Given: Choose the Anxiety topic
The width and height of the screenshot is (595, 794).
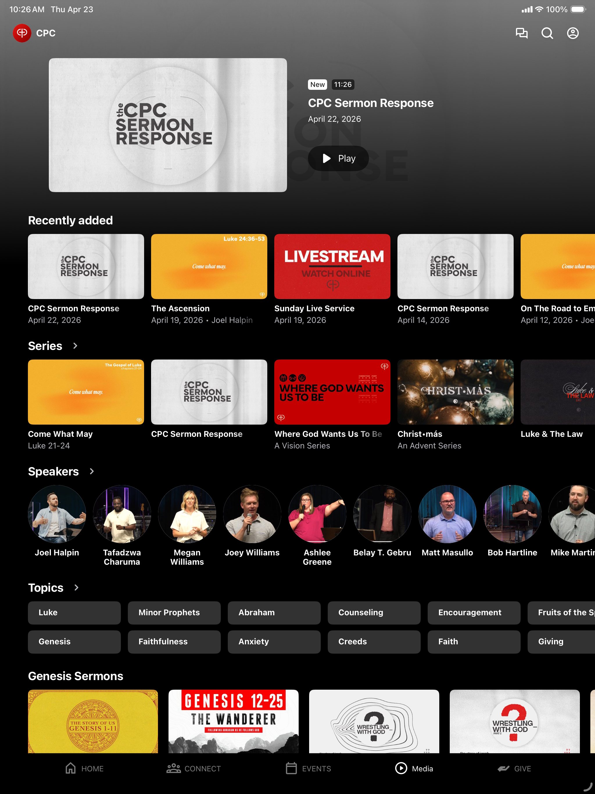Looking at the screenshot, I should tap(274, 642).
